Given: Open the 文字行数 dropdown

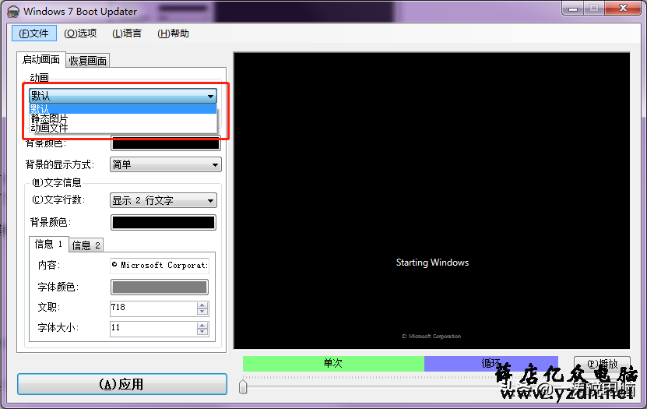Looking at the screenshot, I should [x=163, y=200].
